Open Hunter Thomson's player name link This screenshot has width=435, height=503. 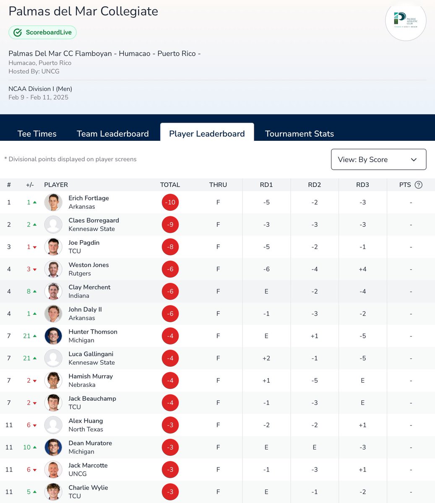(93, 331)
